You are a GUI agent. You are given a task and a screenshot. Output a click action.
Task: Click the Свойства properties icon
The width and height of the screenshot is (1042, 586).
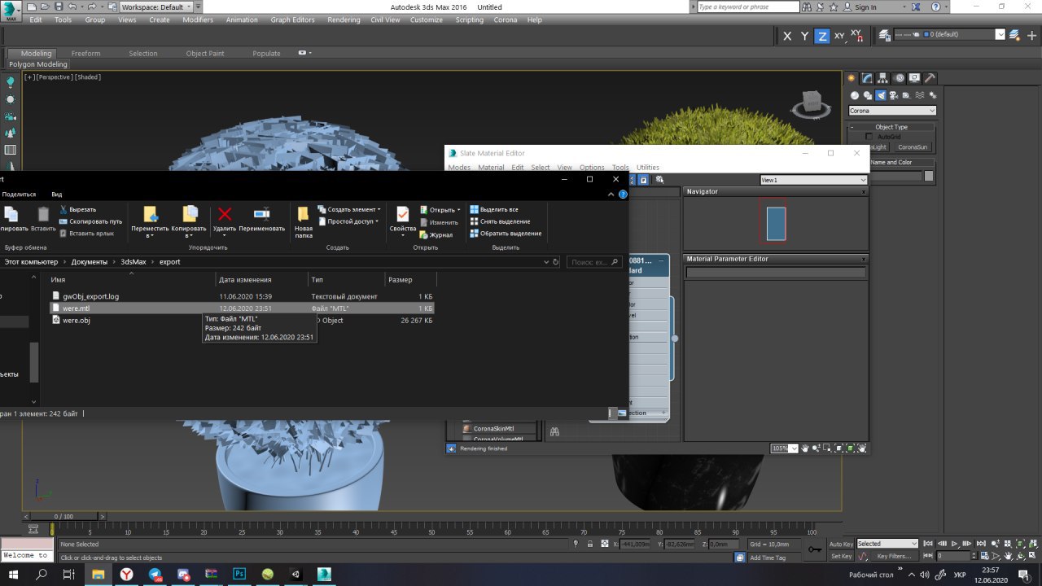pyautogui.click(x=402, y=214)
